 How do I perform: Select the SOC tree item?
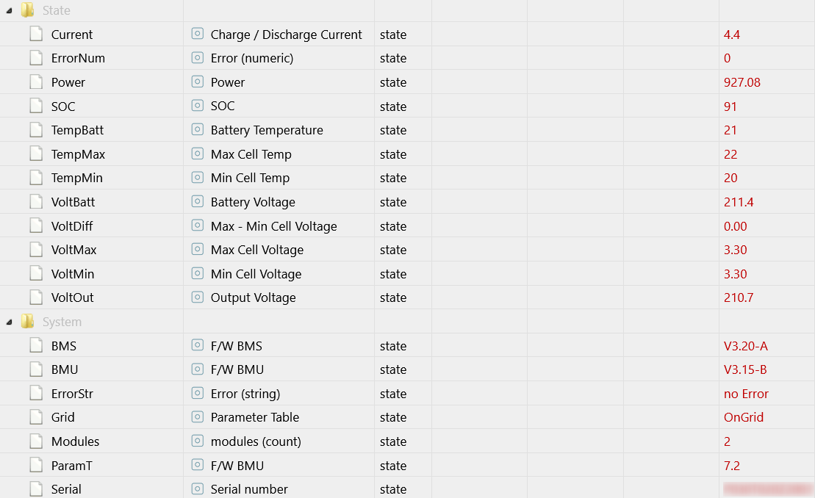click(x=63, y=107)
